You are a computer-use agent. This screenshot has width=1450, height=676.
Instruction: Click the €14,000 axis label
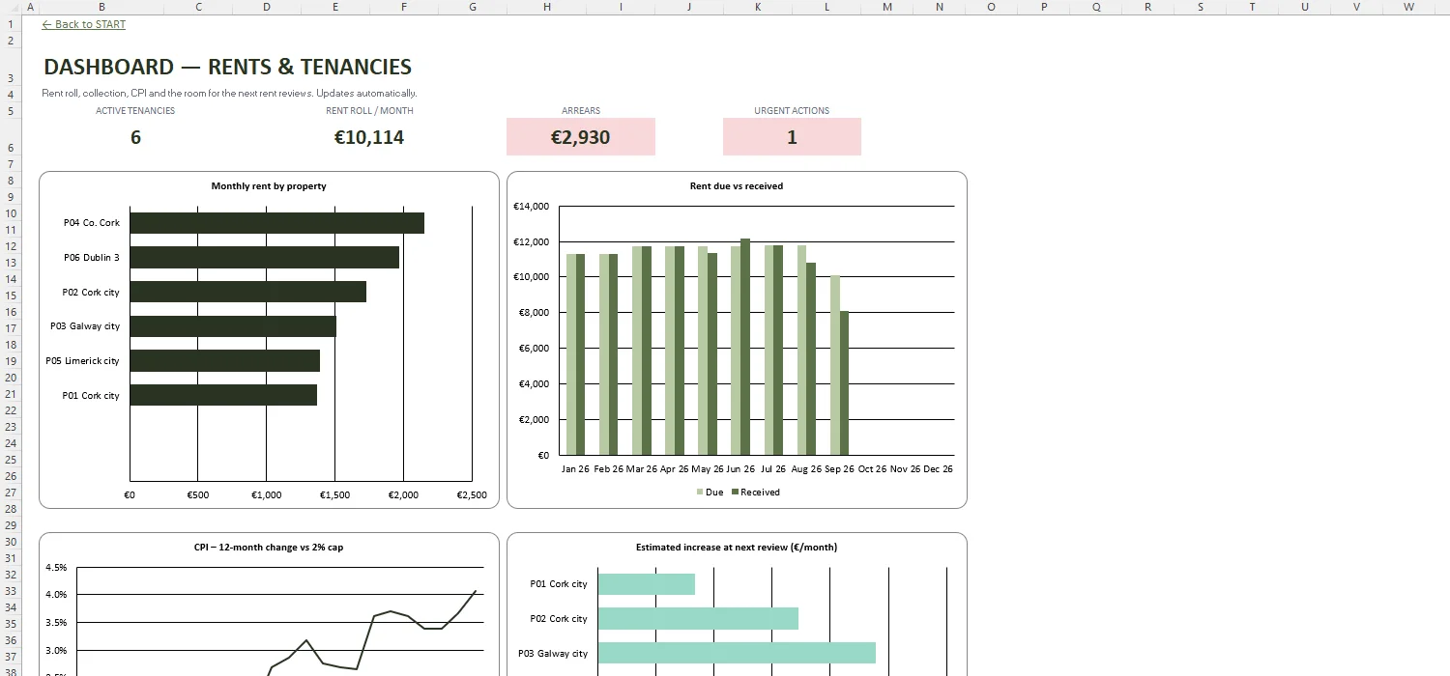532,206
